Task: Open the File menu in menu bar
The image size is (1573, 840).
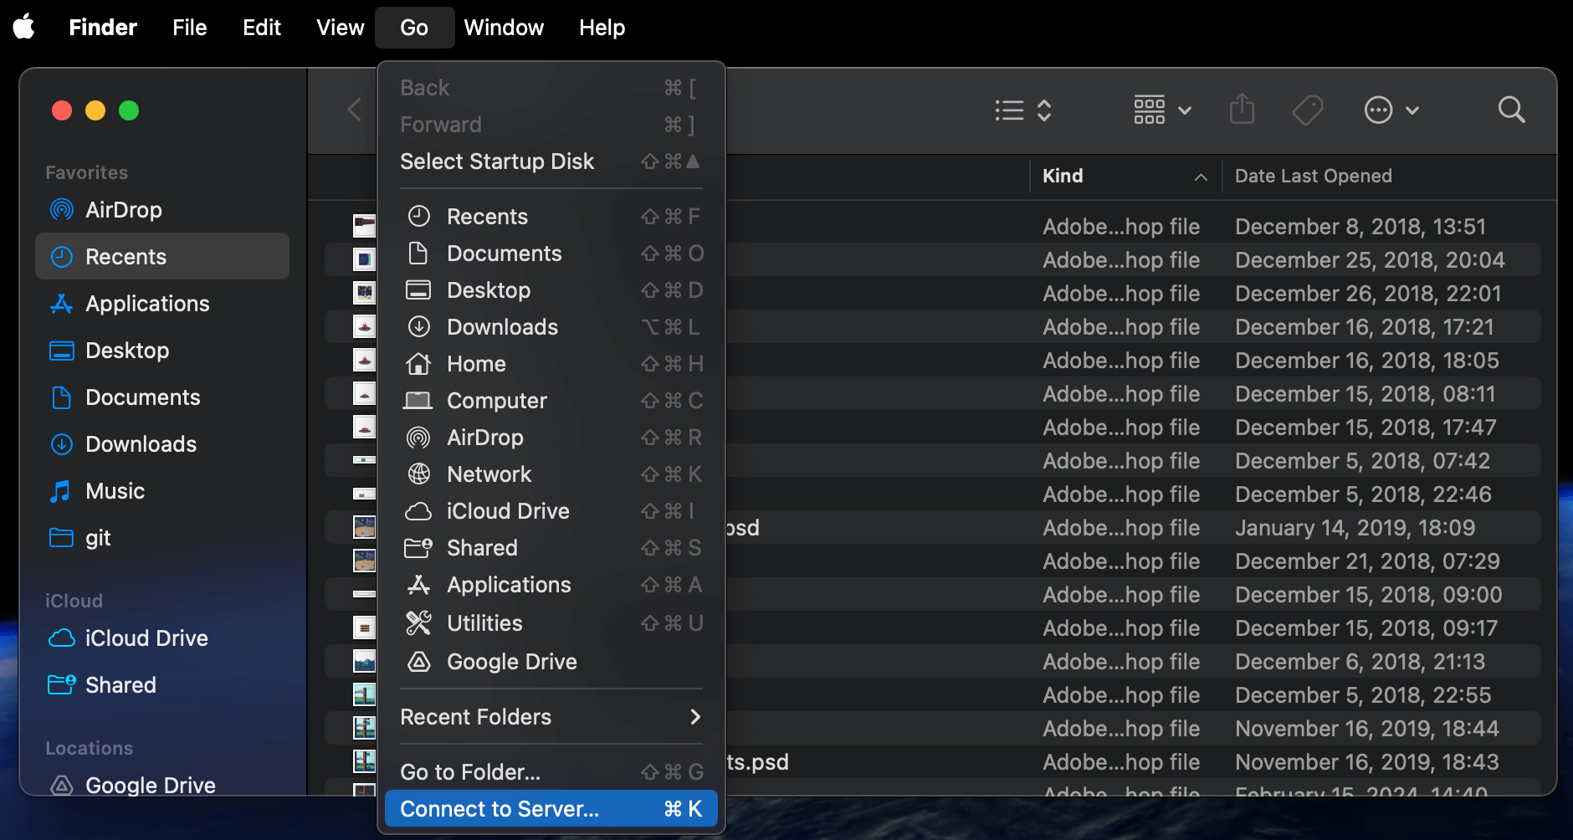Action: pyautogui.click(x=189, y=27)
